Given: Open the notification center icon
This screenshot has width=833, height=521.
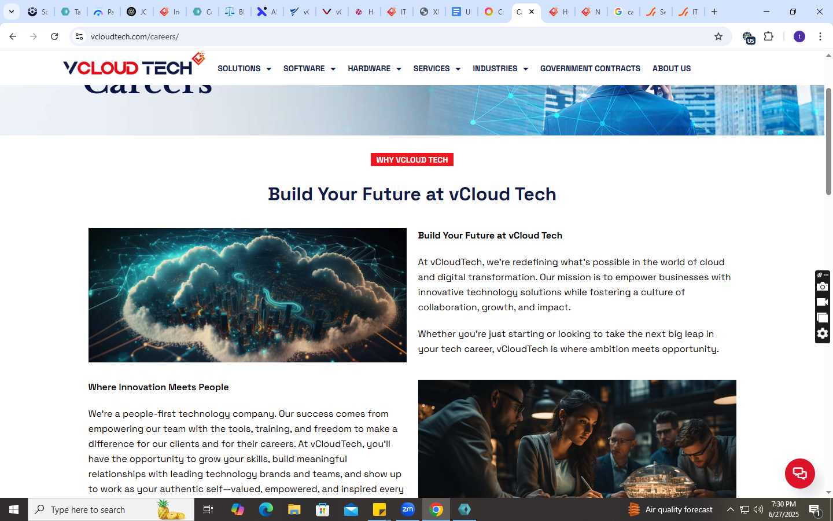Looking at the screenshot, I should 814,509.
